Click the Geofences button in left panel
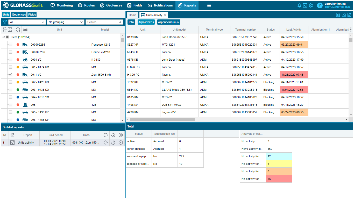Viewport: 354px width, 199px height. (19, 15)
